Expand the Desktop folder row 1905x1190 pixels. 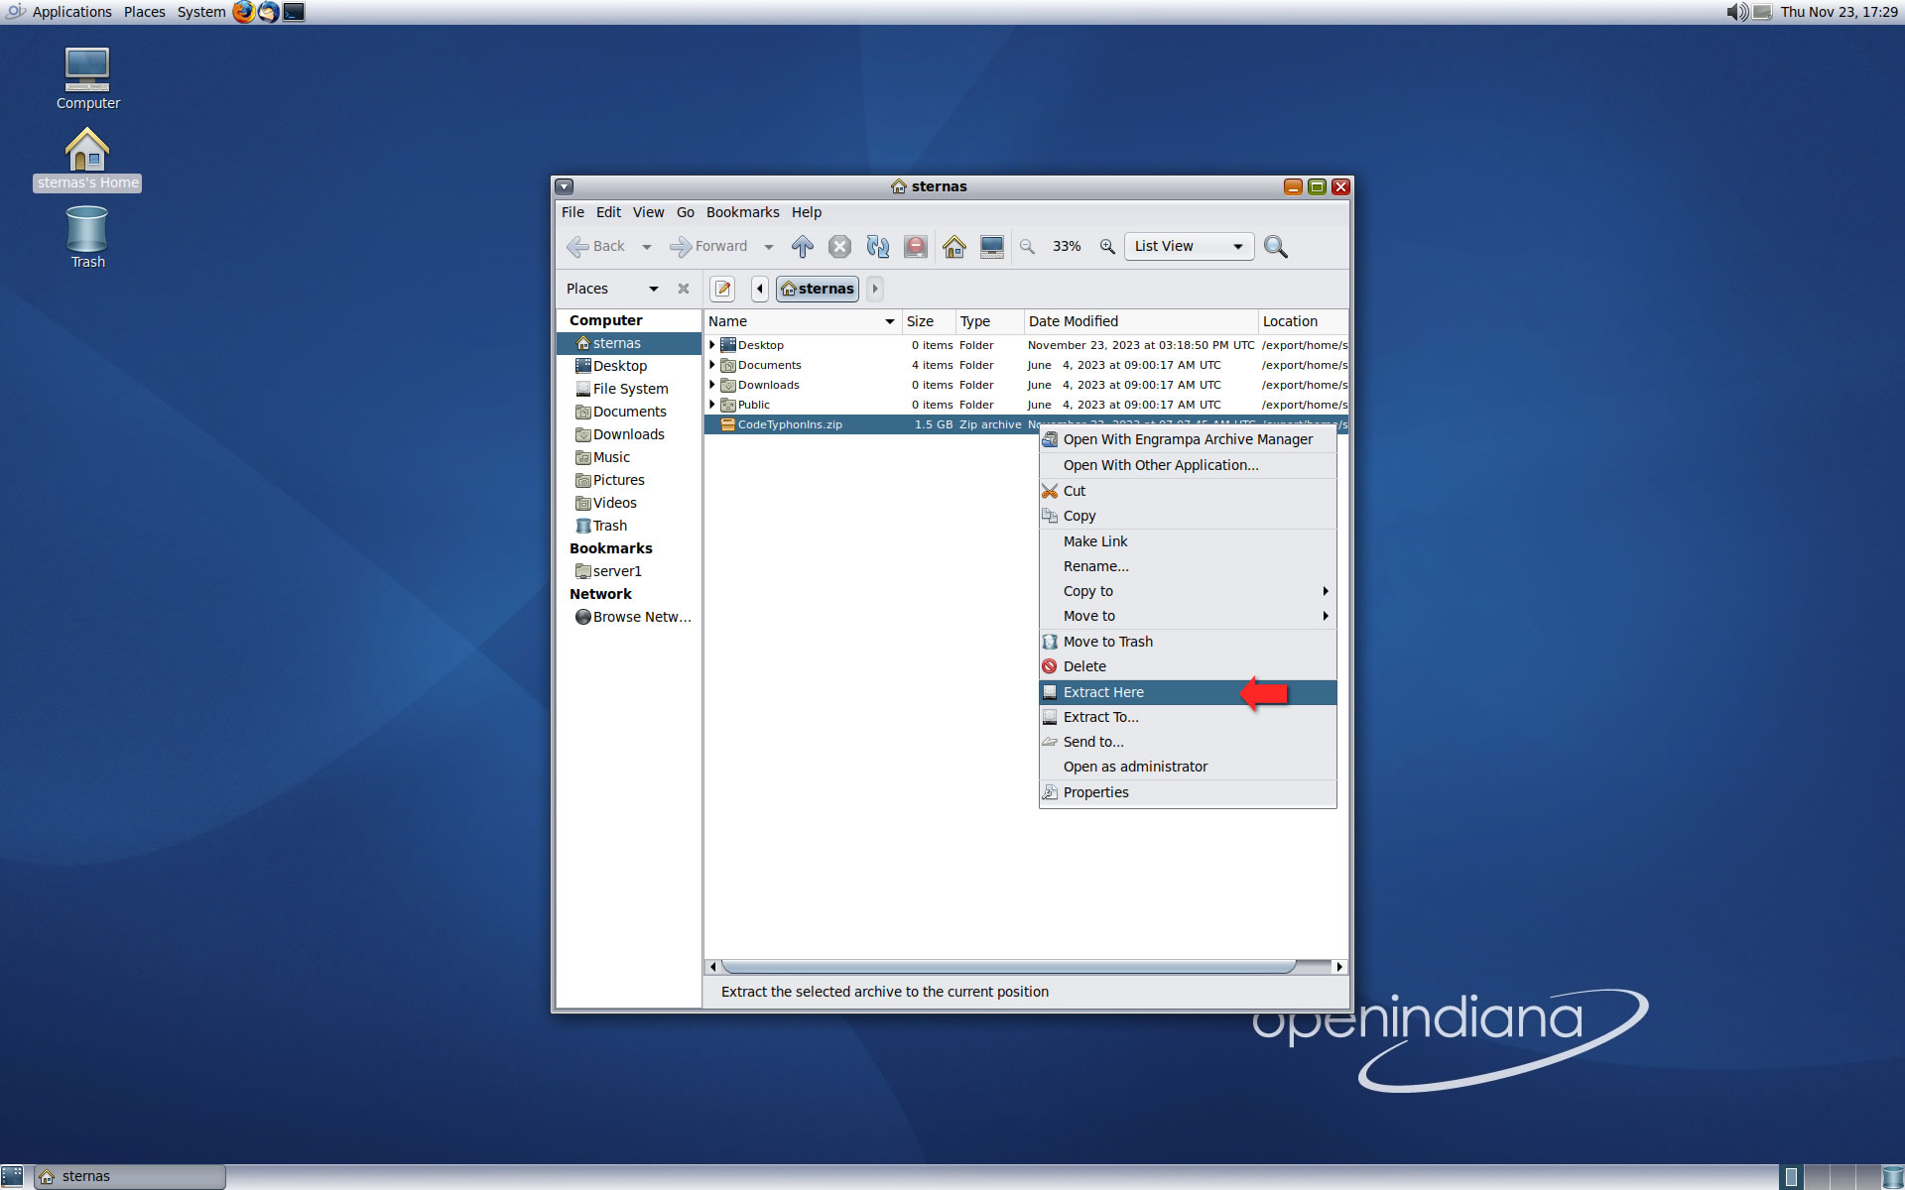711,345
